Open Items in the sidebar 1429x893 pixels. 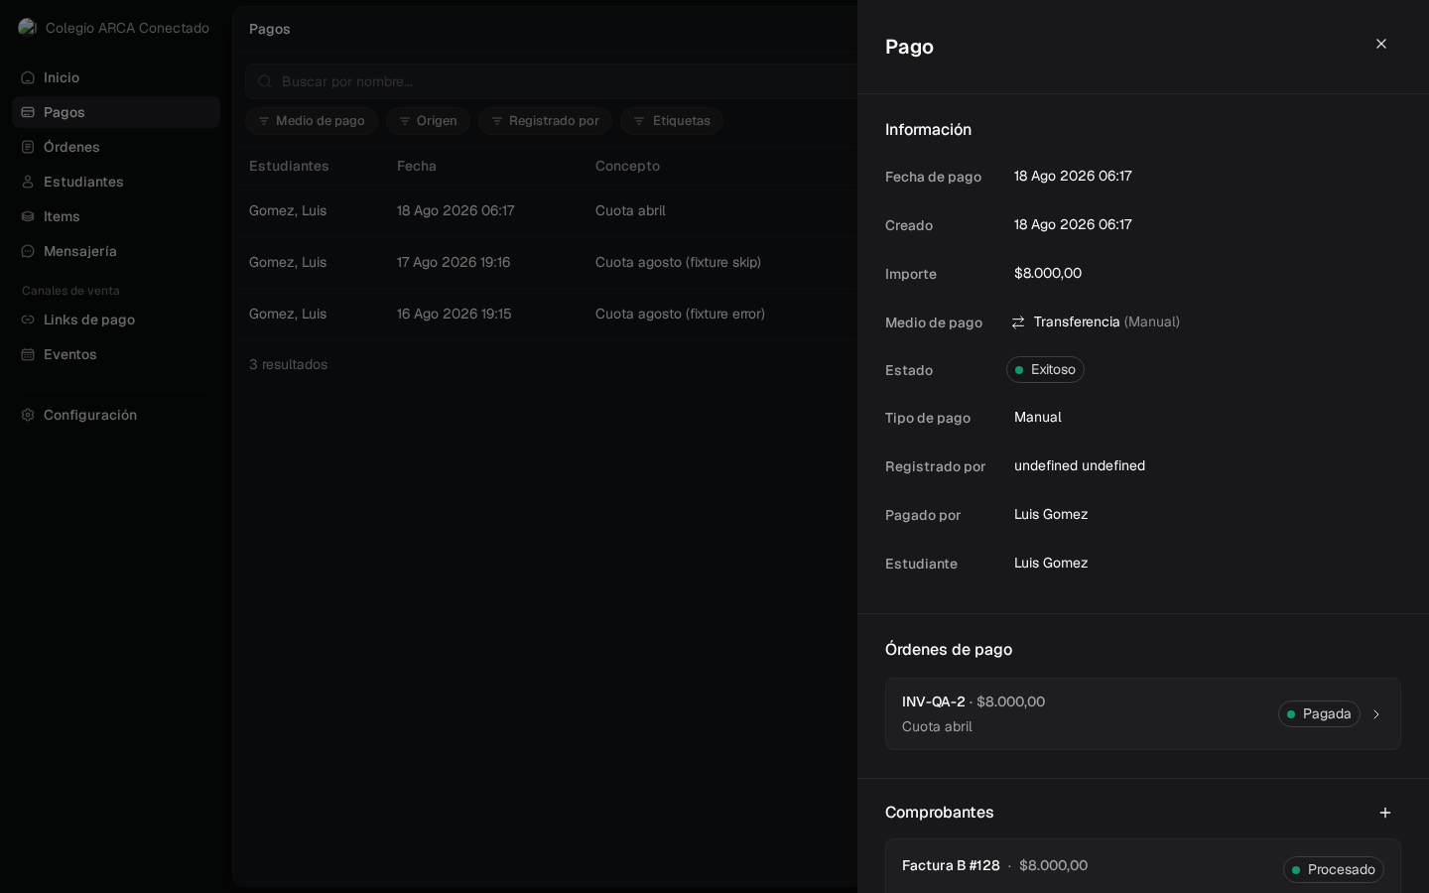click(x=116, y=216)
